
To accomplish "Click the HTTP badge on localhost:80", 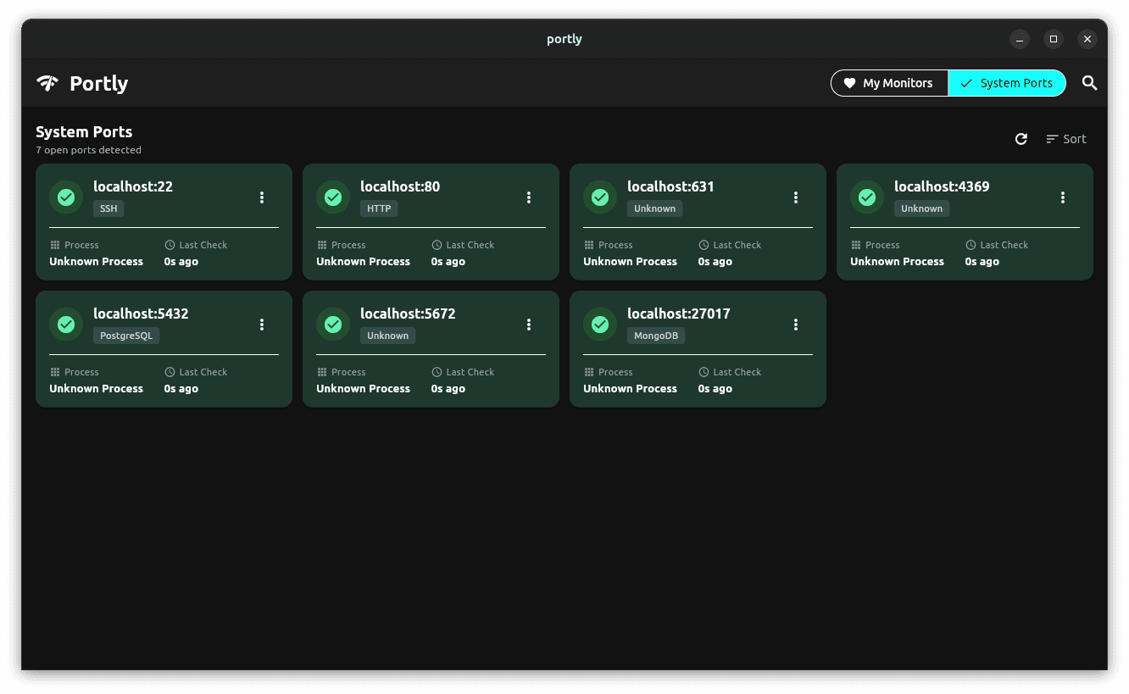I will (x=379, y=208).
